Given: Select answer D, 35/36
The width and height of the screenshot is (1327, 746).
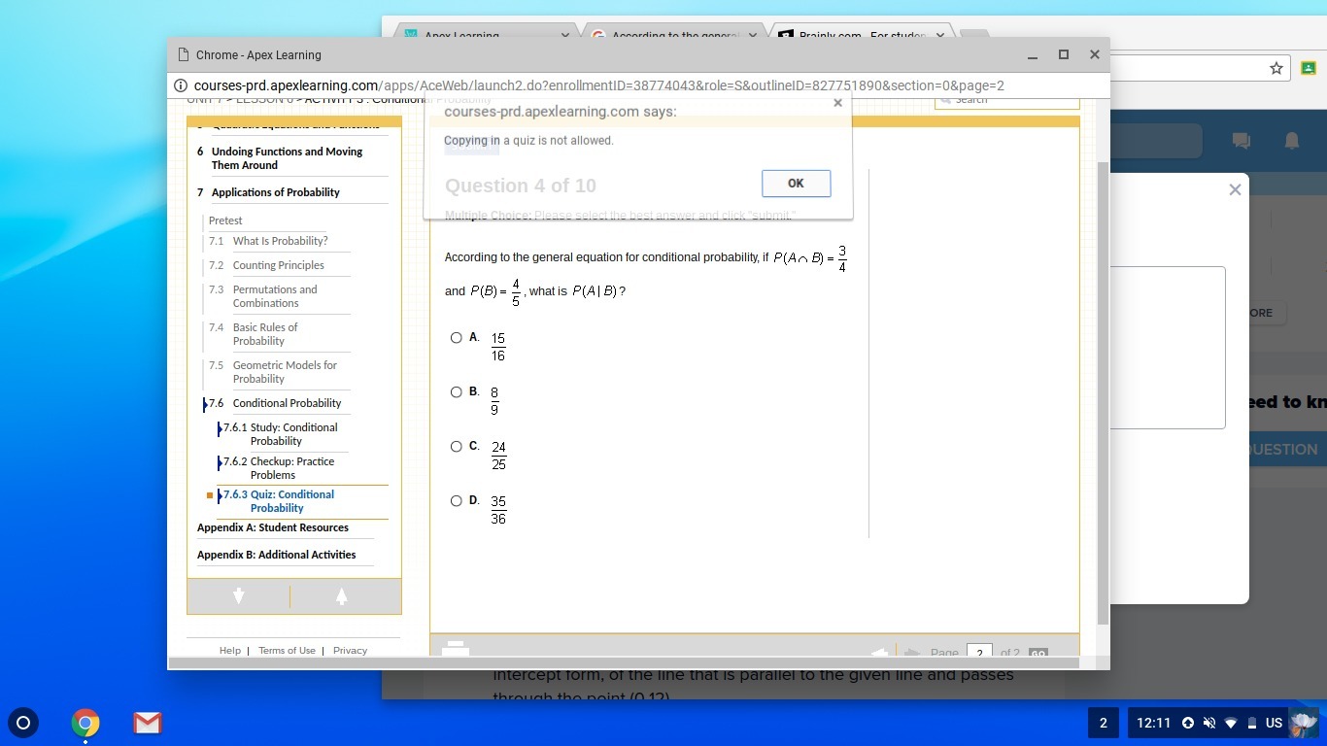Looking at the screenshot, I should tap(457, 501).
